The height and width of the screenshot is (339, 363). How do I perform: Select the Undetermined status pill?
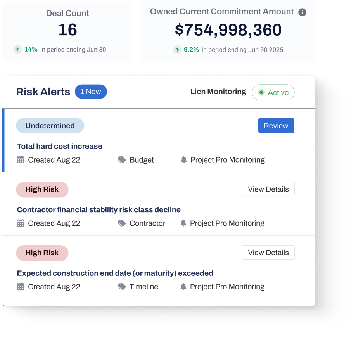50,126
